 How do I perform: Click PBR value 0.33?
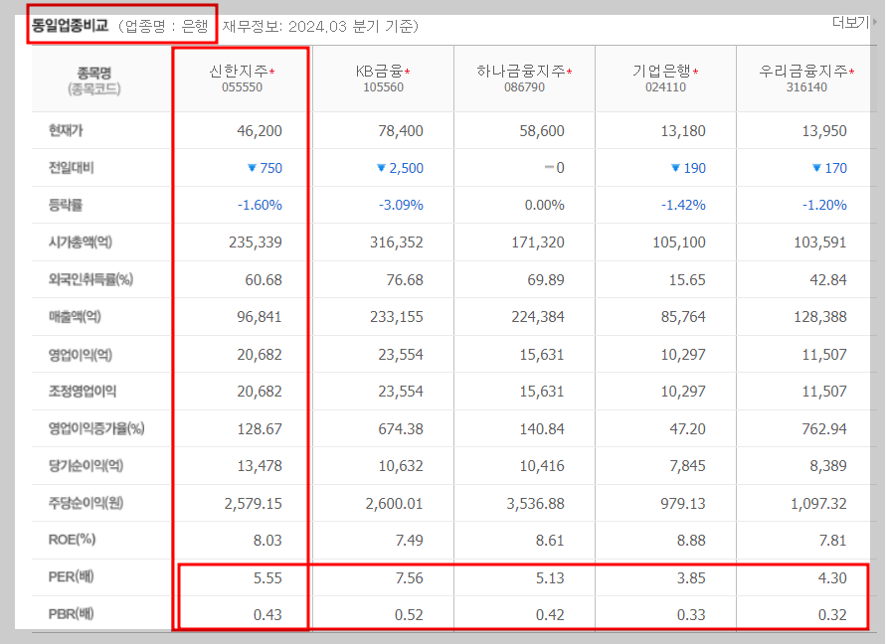point(691,615)
